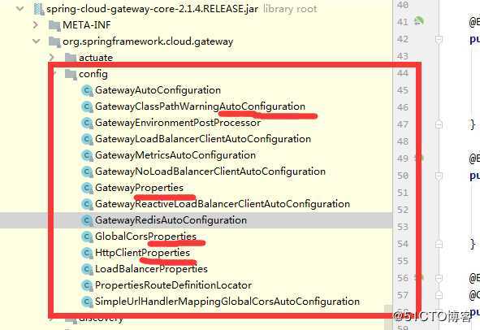Viewport: 480px width, 330px height.
Task: Toggle the code fold marker on line 57
Action: coord(439,295)
